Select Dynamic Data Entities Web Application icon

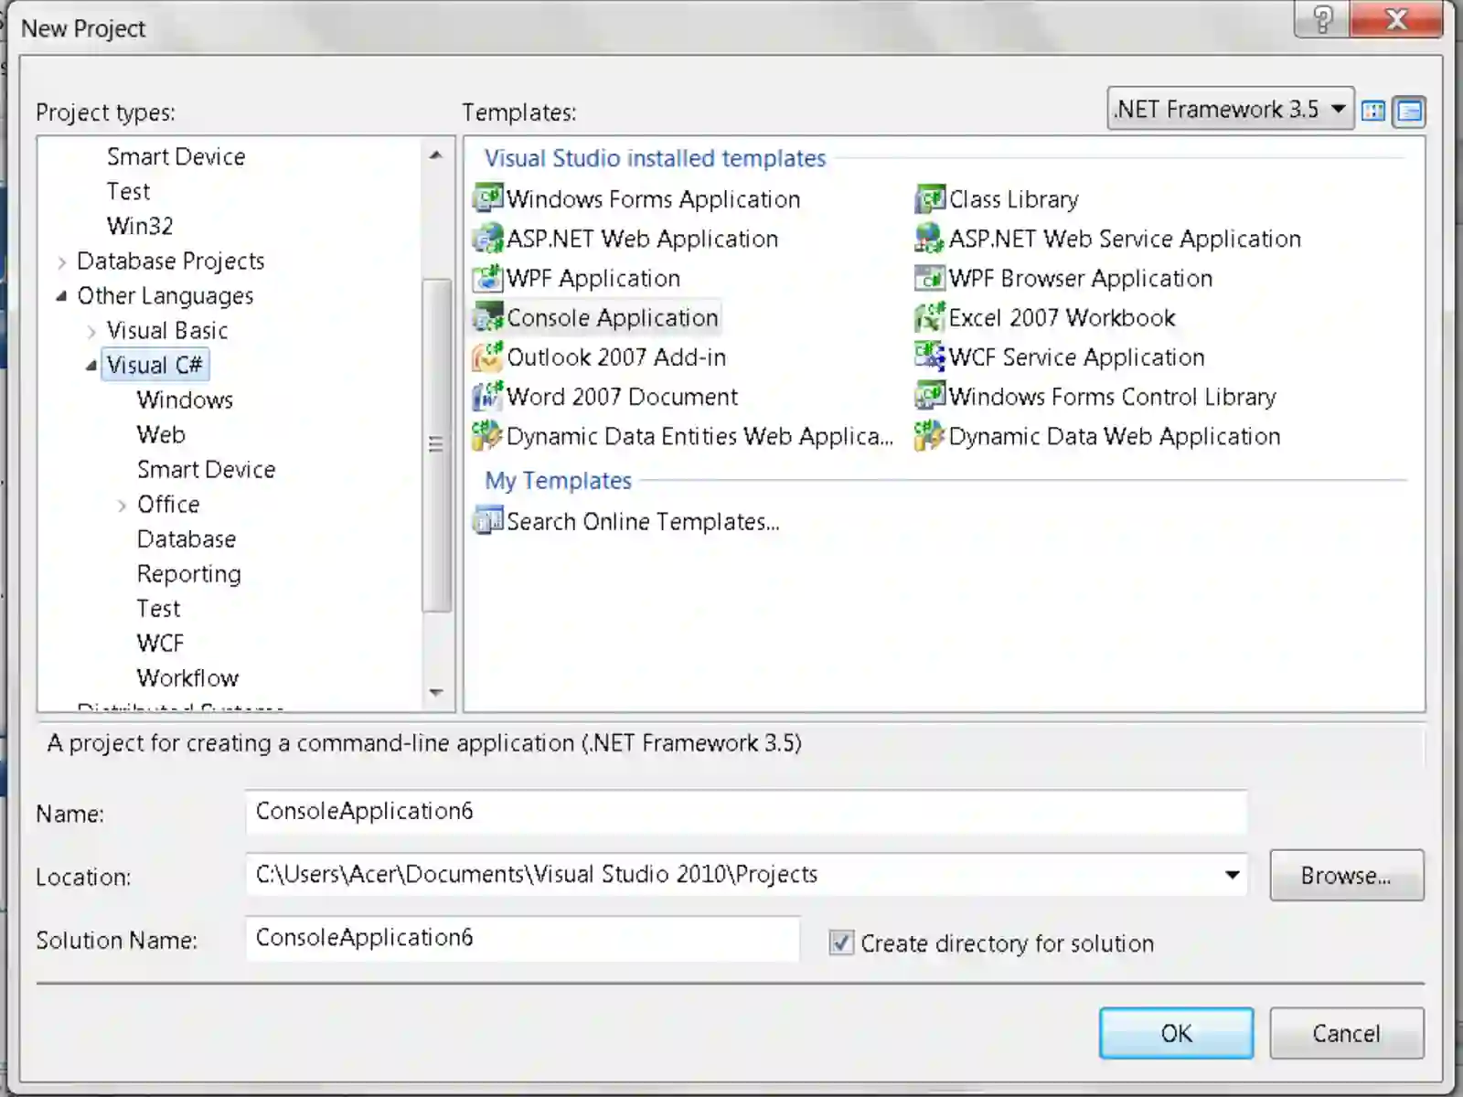point(488,435)
